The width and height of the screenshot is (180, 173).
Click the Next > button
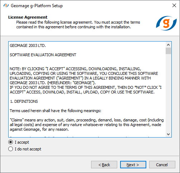click(133, 165)
